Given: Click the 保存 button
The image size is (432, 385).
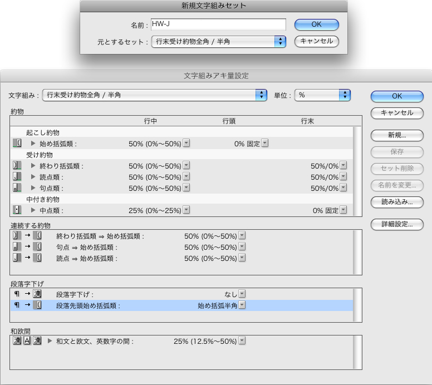Looking at the screenshot, I should click(x=397, y=152).
